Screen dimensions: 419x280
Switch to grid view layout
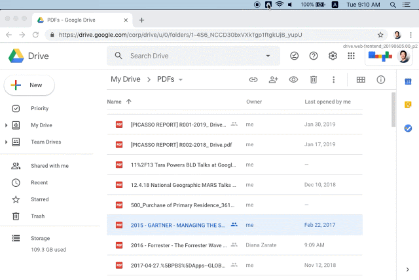click(360, 80)
